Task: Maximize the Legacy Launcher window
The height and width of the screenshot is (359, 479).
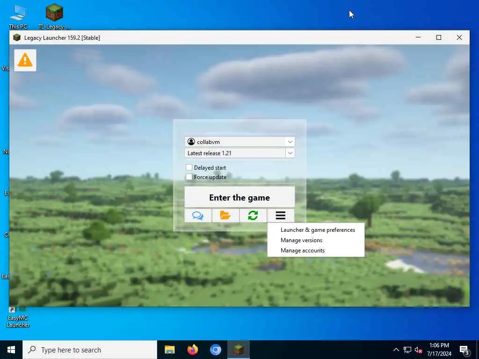Action: [439, 37]
